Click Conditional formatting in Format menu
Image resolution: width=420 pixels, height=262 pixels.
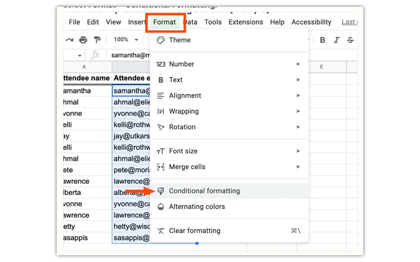[x=204, y=191]
